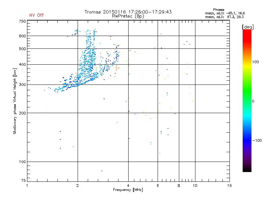The width and height of the screenshot is (270, 202).
Task: Click the y-axis label '600'
Action: pos(22,36)
